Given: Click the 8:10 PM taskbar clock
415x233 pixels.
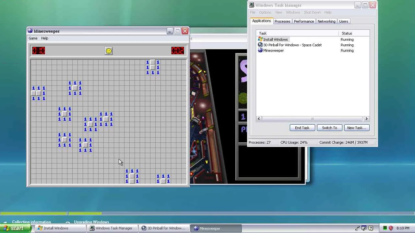Looking at the screenshot, I should pyautogui.click(x=403, y=228).
